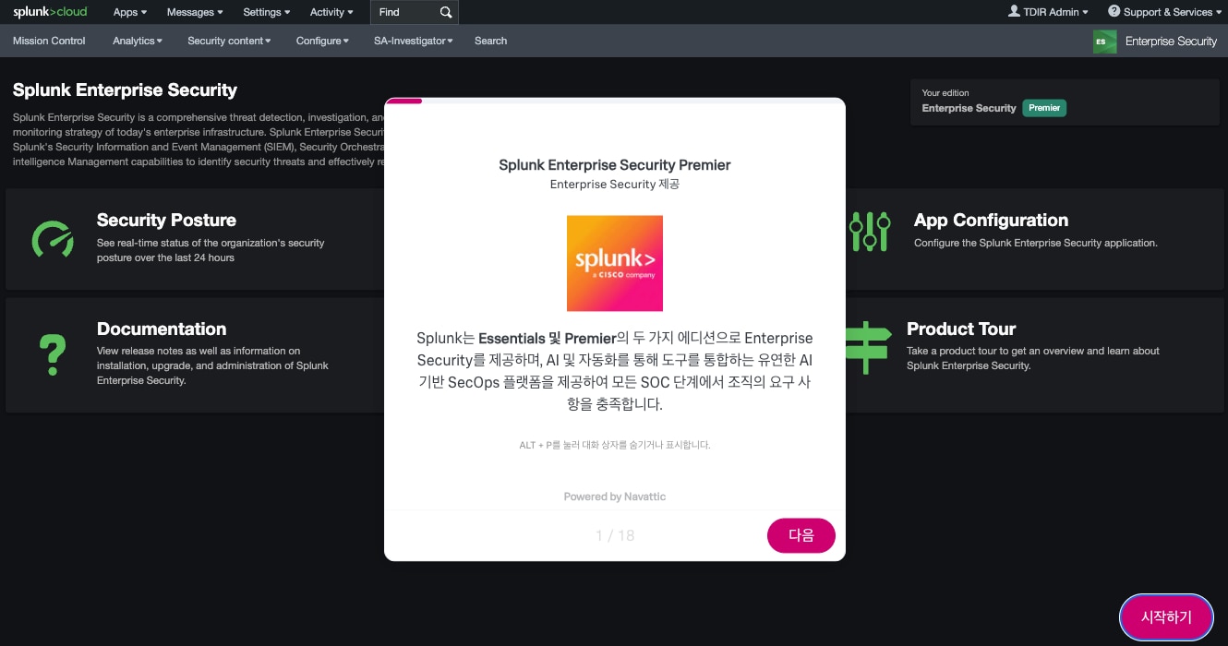1228x646 pixels.
Task: Open the SA-Investigator menu
Action: [x=414, y=41]
